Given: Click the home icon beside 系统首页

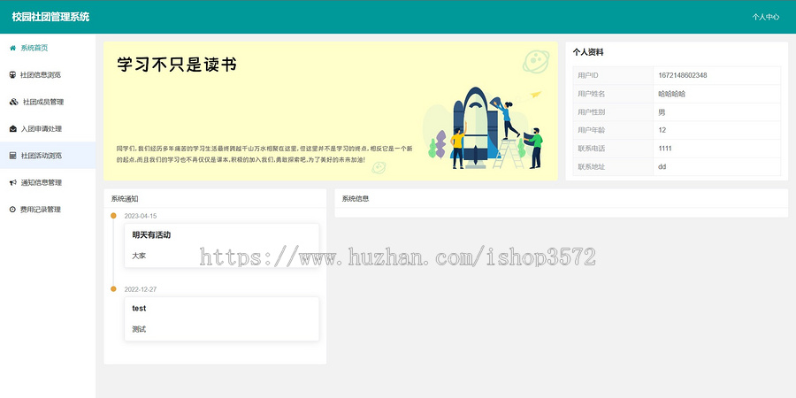Looking at the screenshot, I should (12, 49).
